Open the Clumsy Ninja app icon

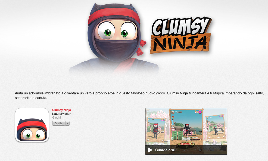32,125
